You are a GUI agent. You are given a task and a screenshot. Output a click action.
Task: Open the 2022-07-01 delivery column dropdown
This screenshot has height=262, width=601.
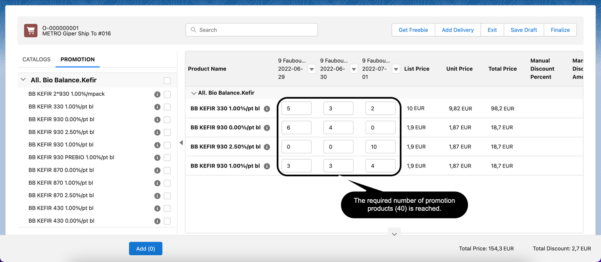pos(396,69)
